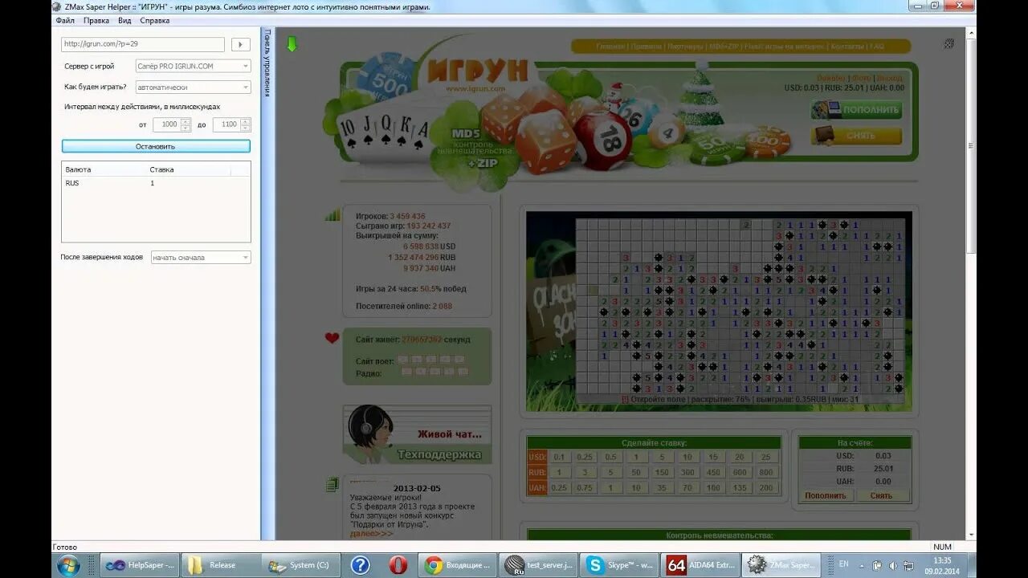Click the green bar-chart statistics icon
This screenshot has width=1028, height=578.
332,215
